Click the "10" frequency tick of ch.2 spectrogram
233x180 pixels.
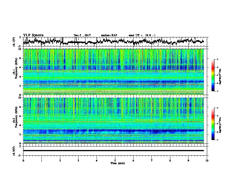20,98
